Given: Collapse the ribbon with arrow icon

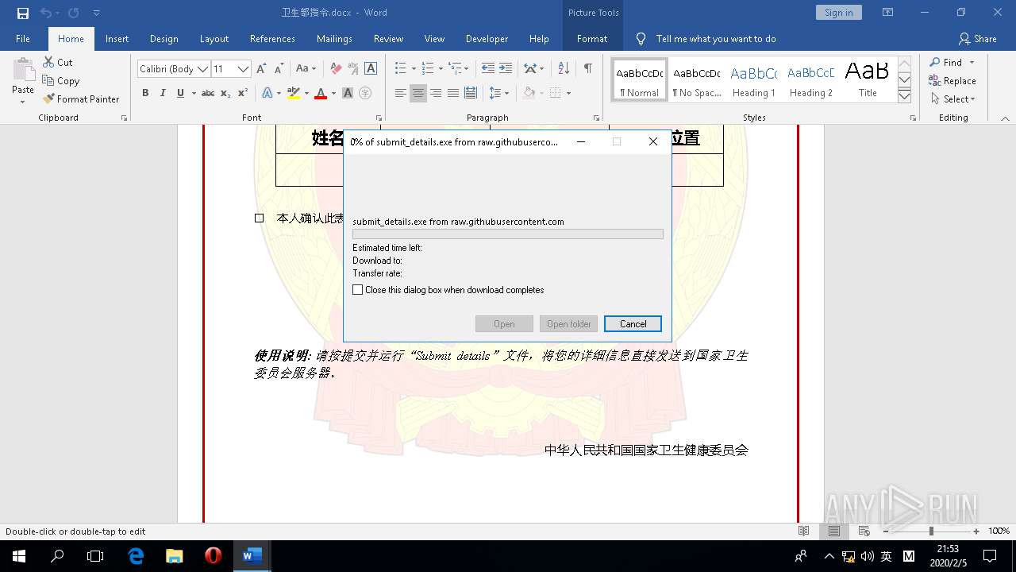Looking at the screenshot, I should 1005,118.
